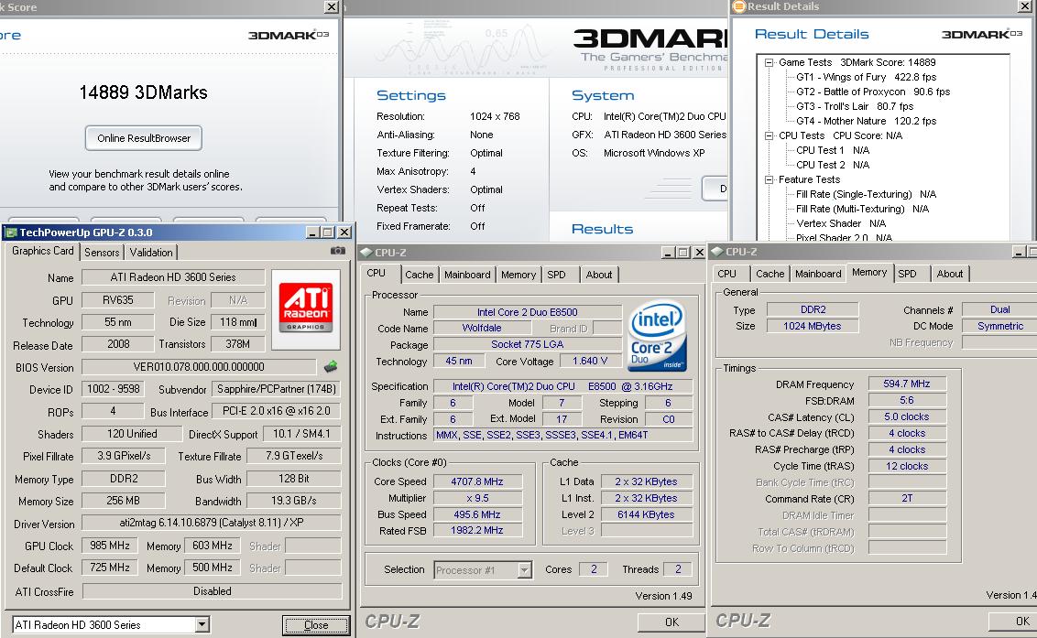The width and height of the screenshot is (1037, 638).
Task: Click the BIOS Version field VER010.078.000.000.000000
Action: pyautogui.click(x=199, y=367)
